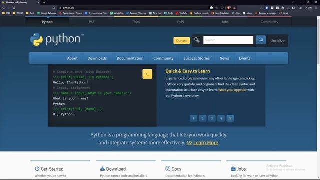Show slide 2 of the code carousel

tap(203, 118)
